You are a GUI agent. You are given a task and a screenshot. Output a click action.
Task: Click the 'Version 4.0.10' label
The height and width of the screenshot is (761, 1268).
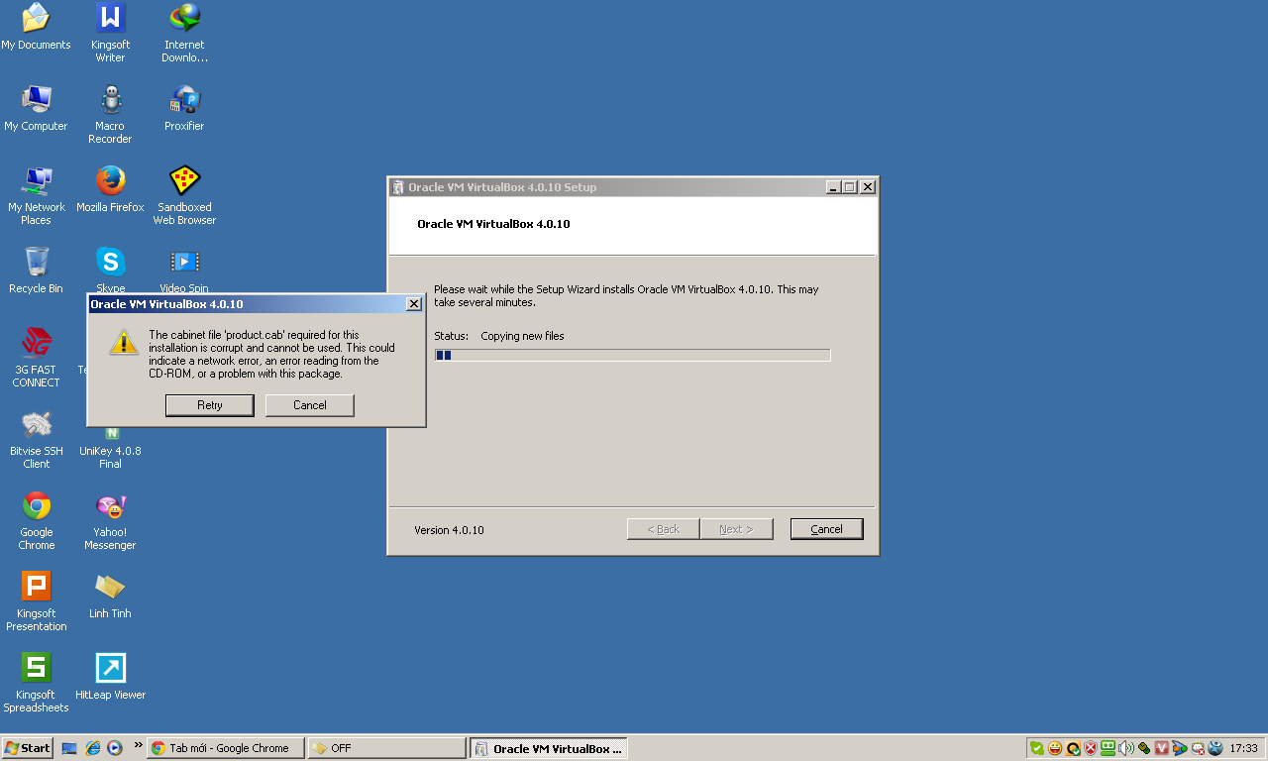click(x=449, y=530)
